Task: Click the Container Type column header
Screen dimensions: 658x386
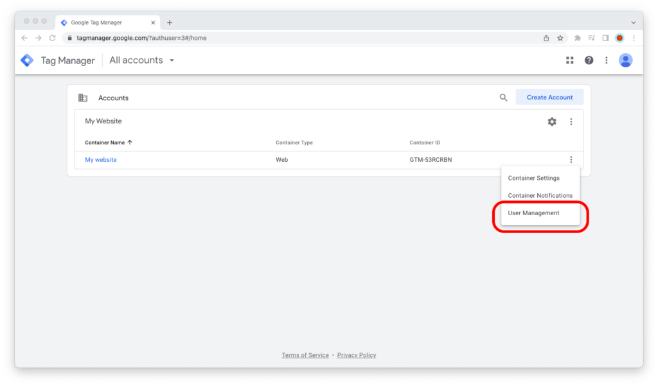Action: pyautogui.click(x=294, y=143)
